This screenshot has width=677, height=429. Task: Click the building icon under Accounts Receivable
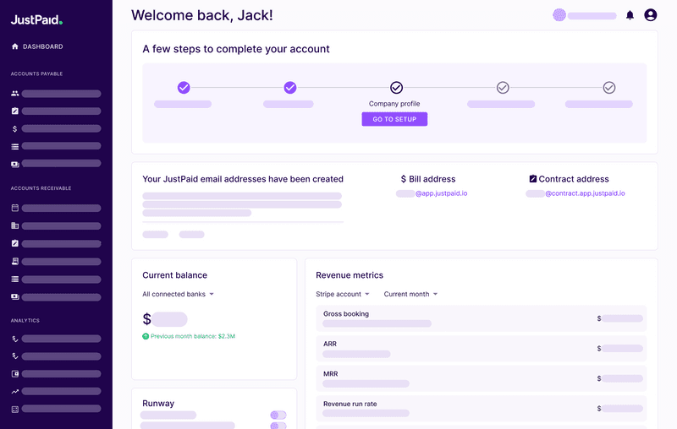[x=15, y=225]
